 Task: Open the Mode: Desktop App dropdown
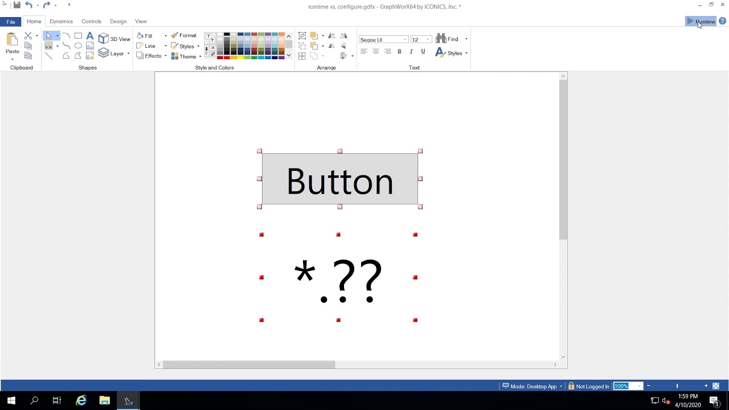(532, 386)
